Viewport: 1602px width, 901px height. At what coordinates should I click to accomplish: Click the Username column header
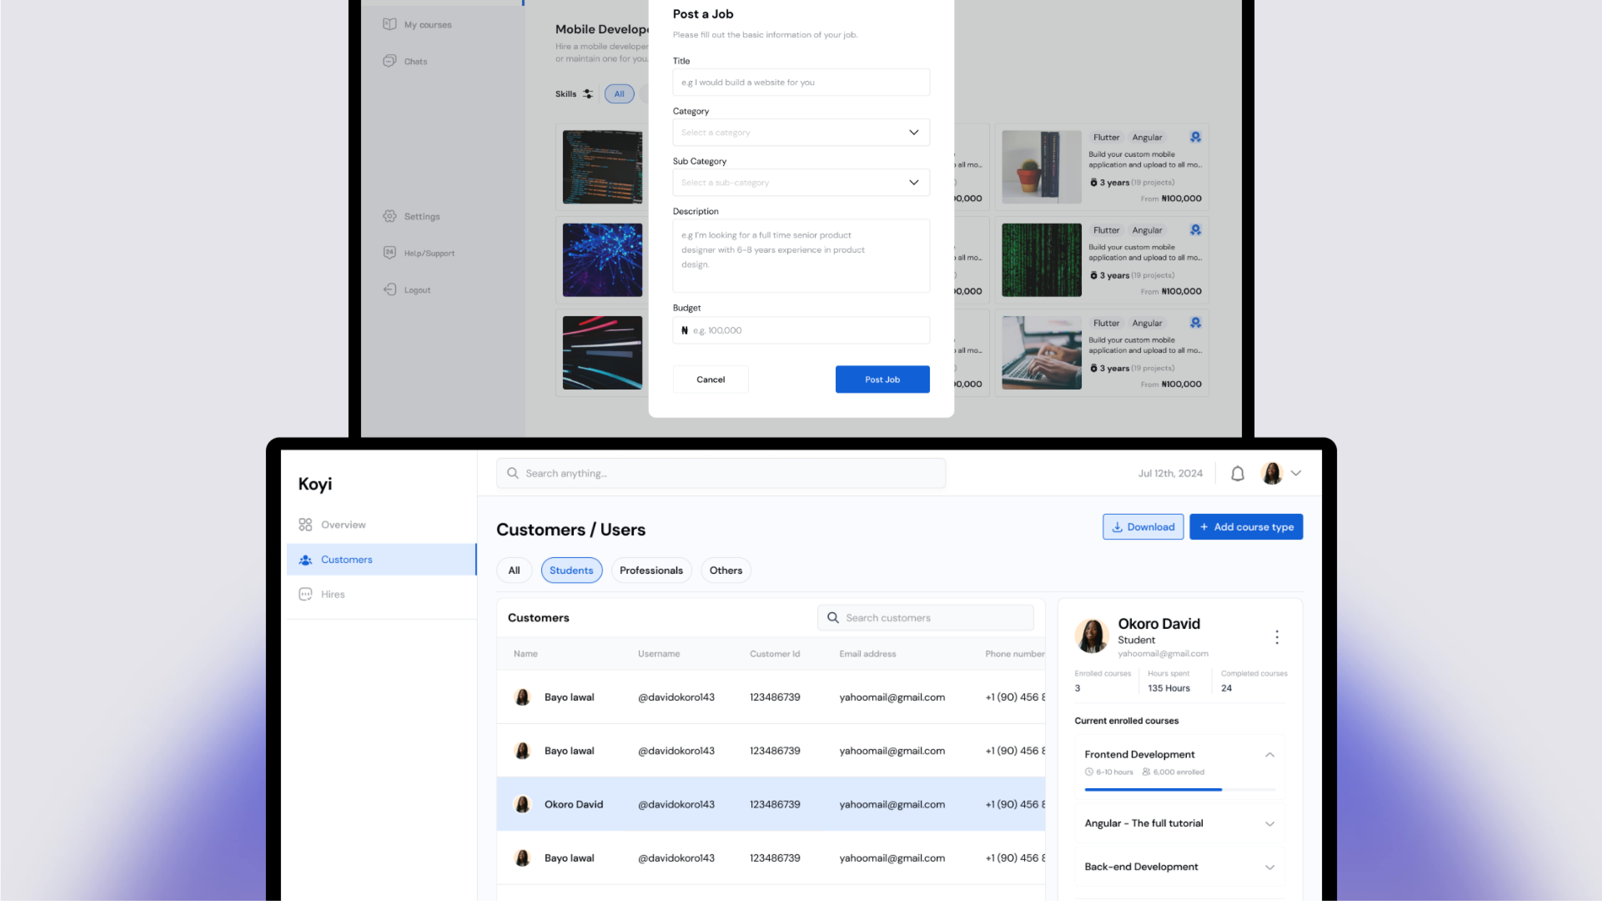tap(659, 653)
